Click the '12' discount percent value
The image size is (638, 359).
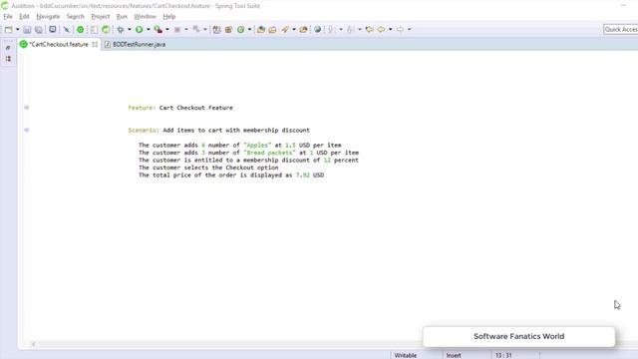327,160
